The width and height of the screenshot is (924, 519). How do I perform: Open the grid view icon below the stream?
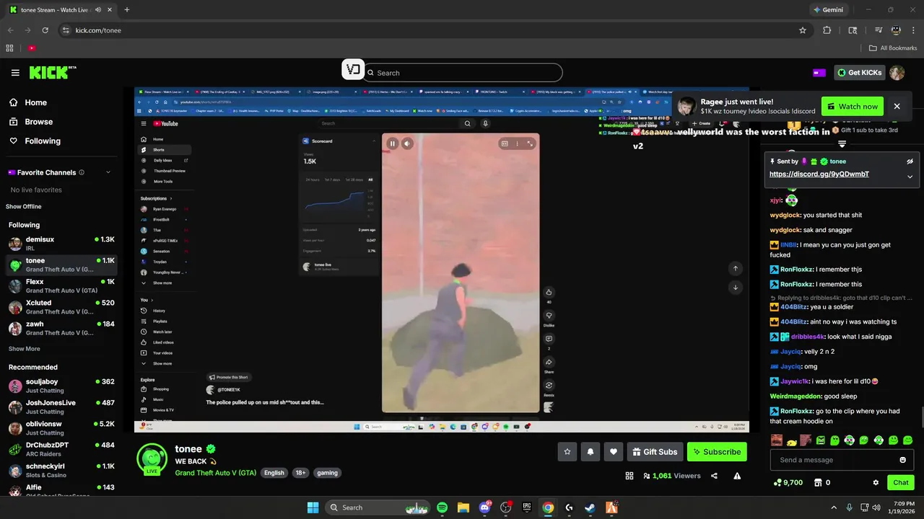(629, 476)
